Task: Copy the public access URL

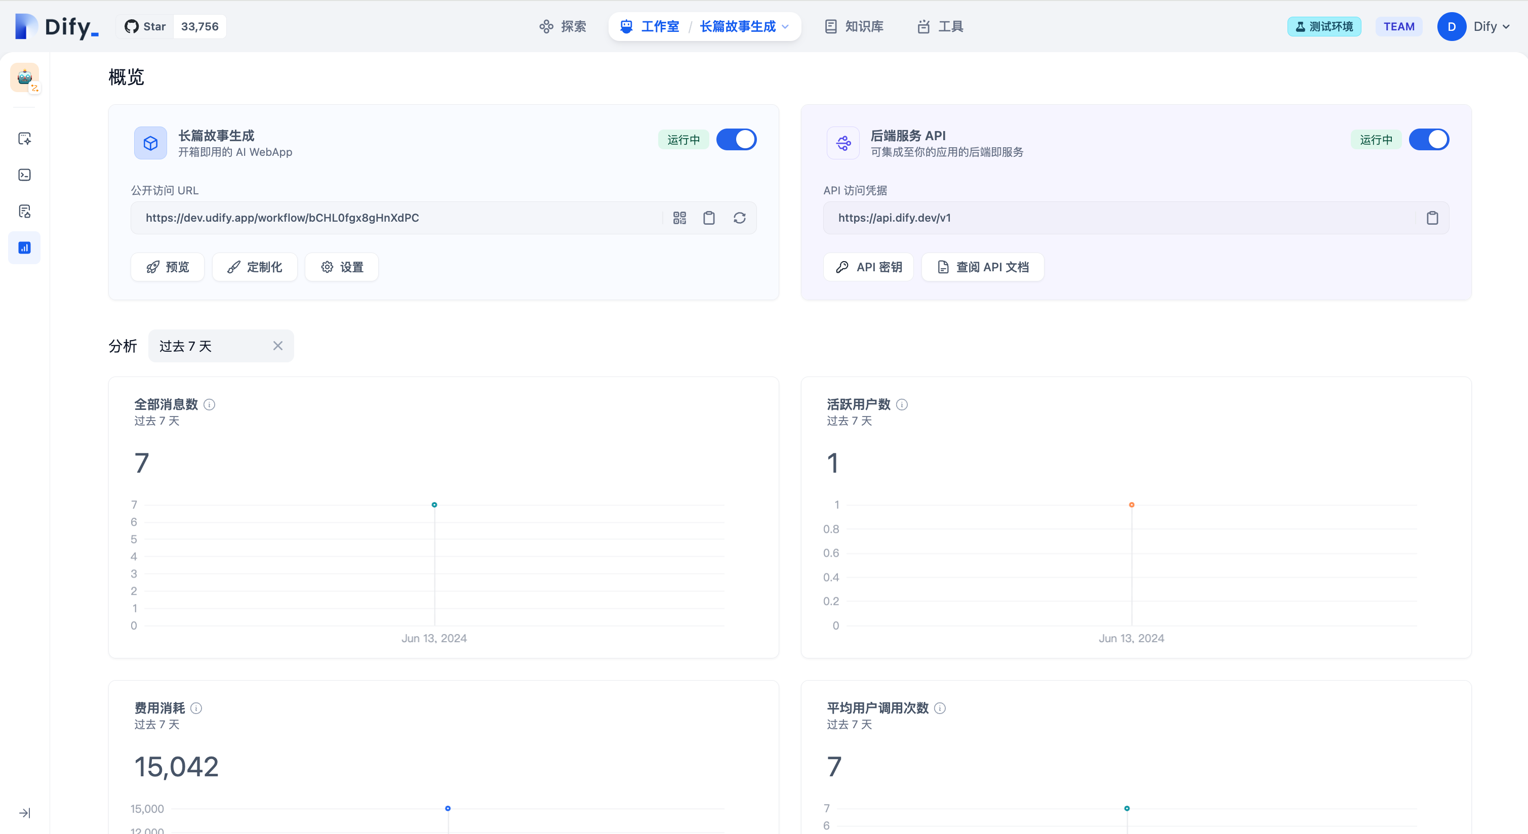Action: click(709, 218)
